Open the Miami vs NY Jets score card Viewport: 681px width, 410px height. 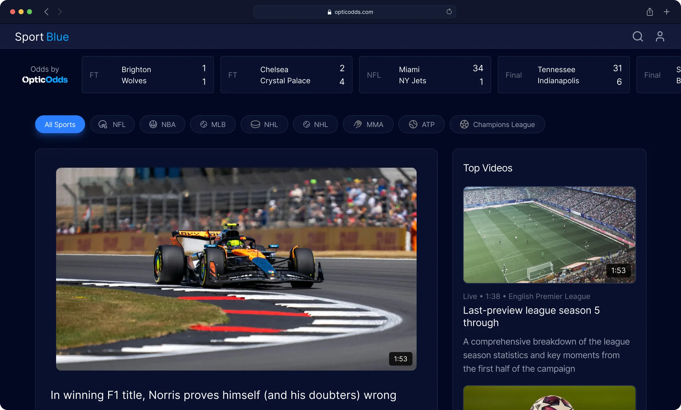coord(425,75)
